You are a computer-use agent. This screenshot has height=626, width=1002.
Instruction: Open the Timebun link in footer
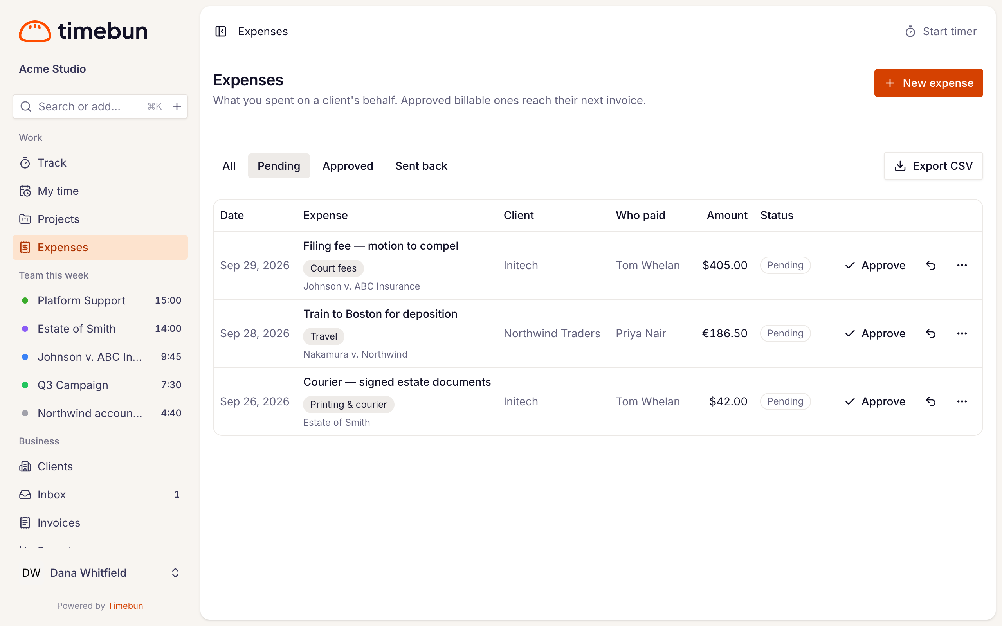126,606
